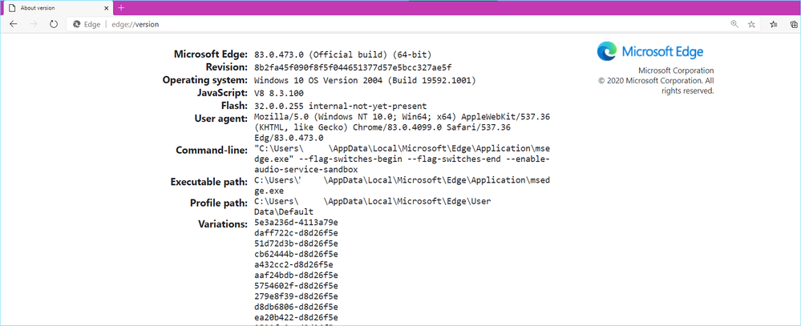Image resolution: width=801 pixels, height=326 pixels.
Task: Click the Executable path value
Action: (403, 186)
